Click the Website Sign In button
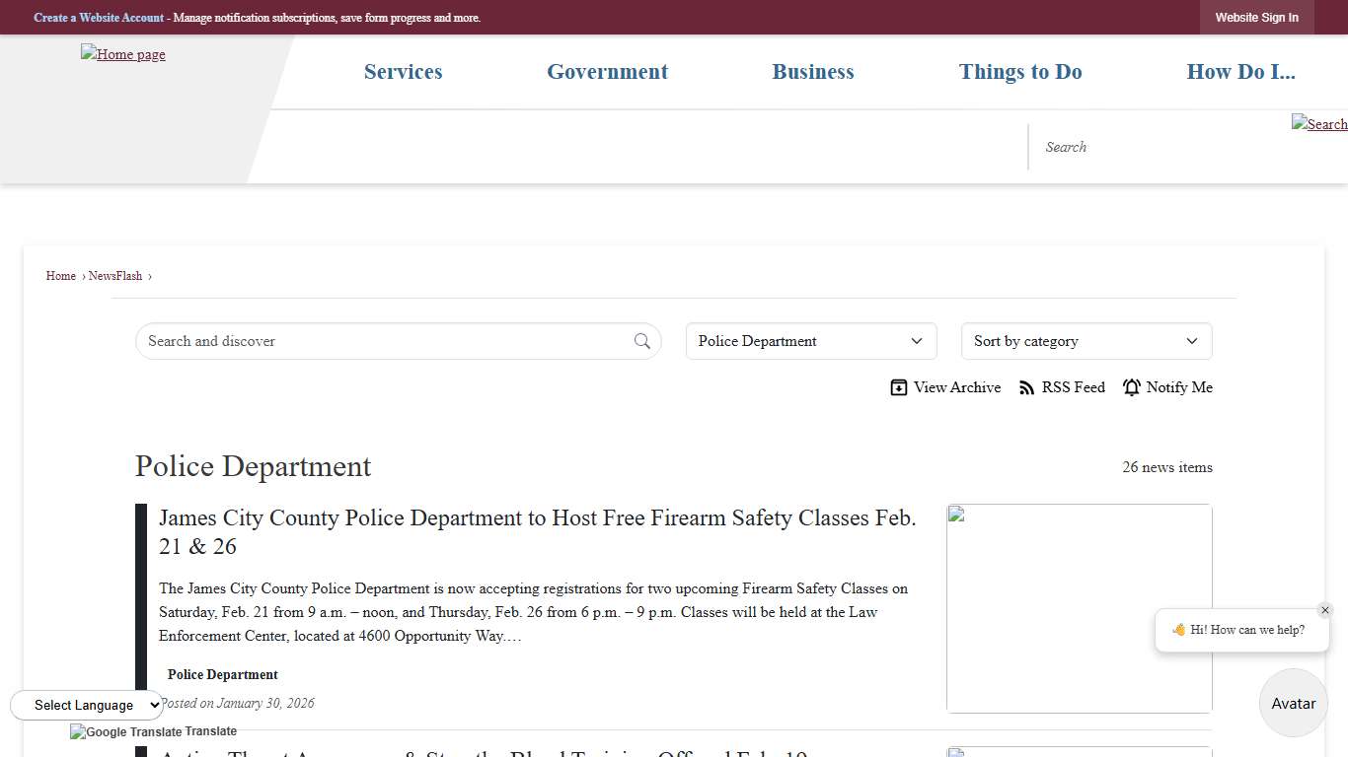Screen dimensions: 1348x757 point(1256,18)
